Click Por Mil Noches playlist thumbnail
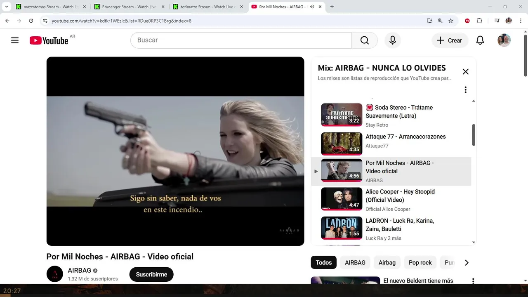 [342, 170]
